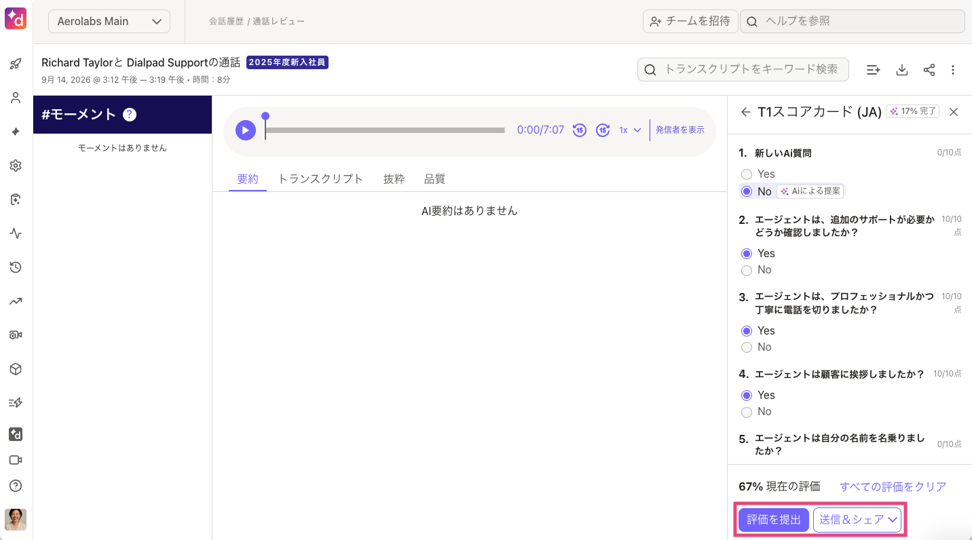Click the add-to-playlist icon
This screenshot has height=540, width=972.
point(874,70)
